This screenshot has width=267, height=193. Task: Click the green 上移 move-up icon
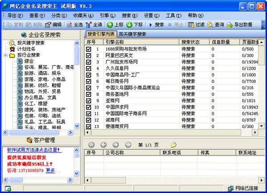[110, 25]
